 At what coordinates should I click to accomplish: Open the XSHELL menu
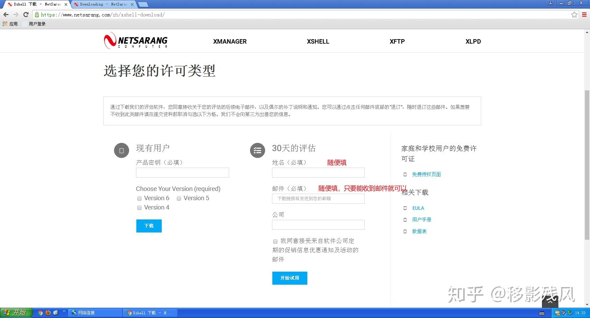click(318, 42)
